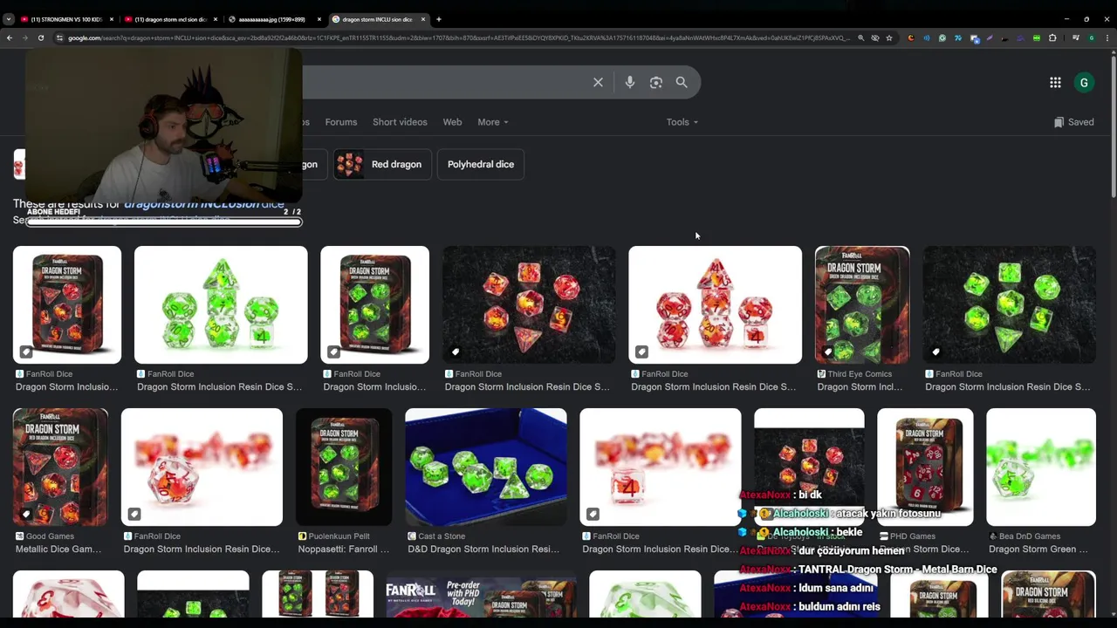Image resolution: width=1117 pixels, height=628 pixels.
Task: Open Saved collections
Action: pyautogui.click(x=1074, y=122)
